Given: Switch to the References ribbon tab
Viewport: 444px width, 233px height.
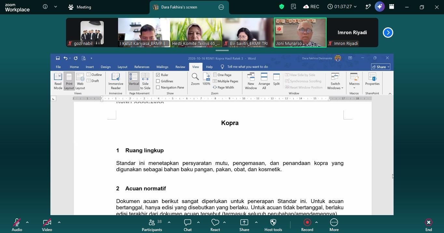Looking at the screenshot, I should point(142,67).
